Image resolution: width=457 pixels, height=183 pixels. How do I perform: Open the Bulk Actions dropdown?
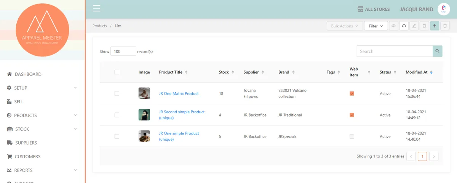click(345, 26)
